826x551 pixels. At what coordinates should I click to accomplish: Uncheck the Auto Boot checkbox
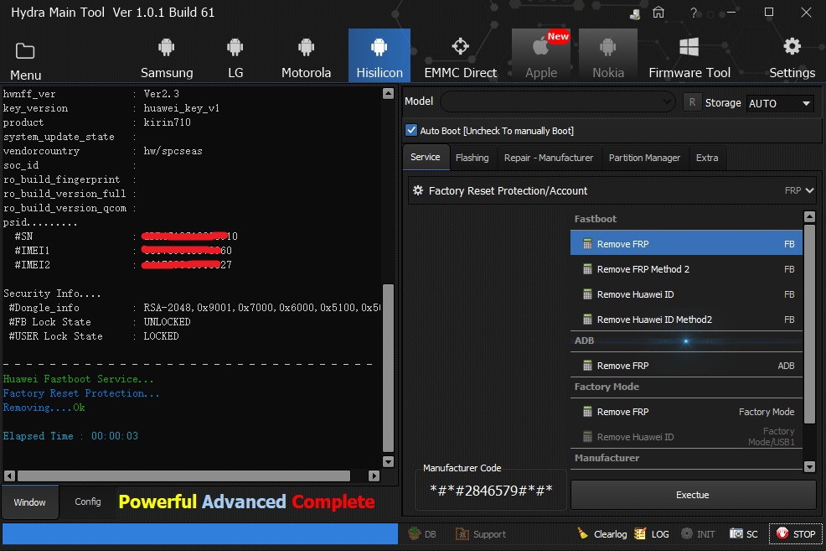click(x=411, y=131)
